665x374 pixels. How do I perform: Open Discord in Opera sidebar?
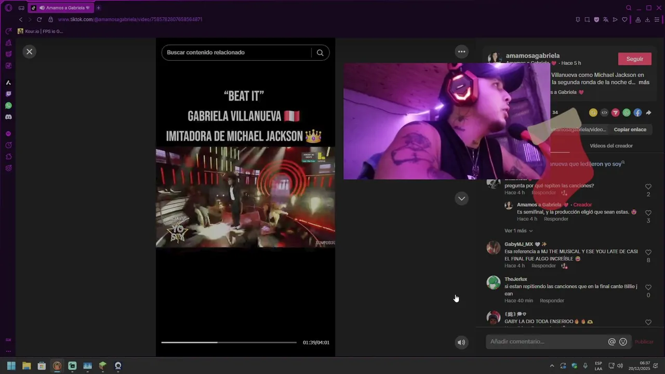tap(8, 117)
